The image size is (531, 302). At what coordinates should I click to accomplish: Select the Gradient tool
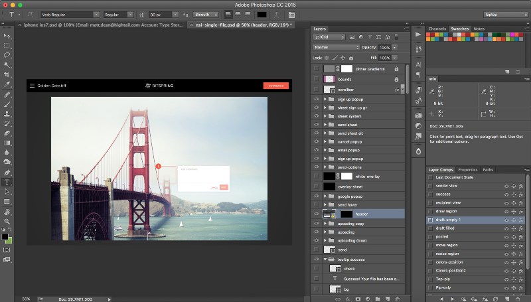click(7, 143)
